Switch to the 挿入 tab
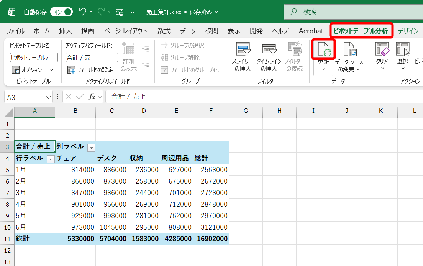 coord(65,31)
